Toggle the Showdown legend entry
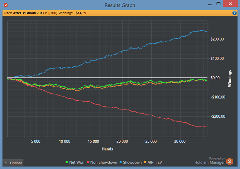This screenshot has width=240, height=169. [131, 162]
